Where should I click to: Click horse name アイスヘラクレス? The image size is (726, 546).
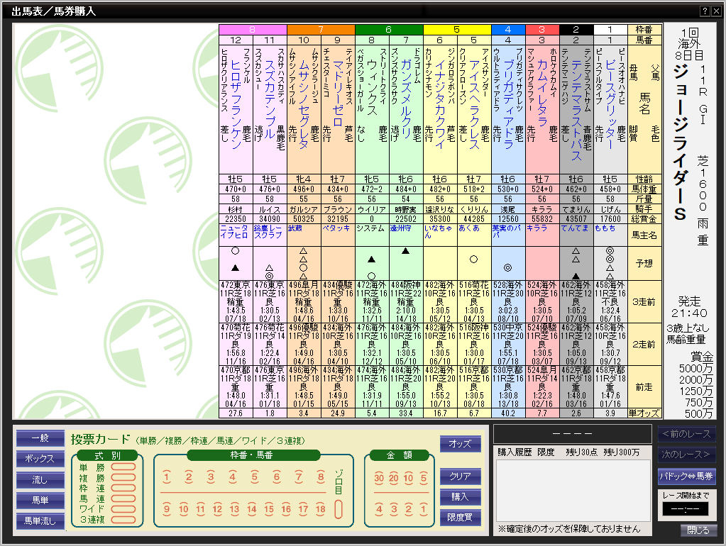(x=474, y=104)
